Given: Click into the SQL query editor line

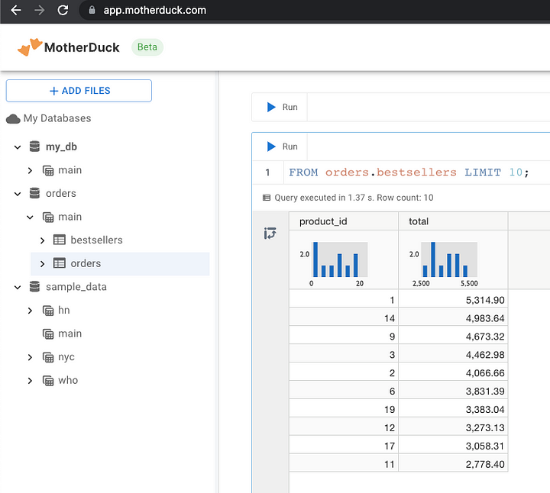Looking at the screenshot, I should (x=409, y=172).
